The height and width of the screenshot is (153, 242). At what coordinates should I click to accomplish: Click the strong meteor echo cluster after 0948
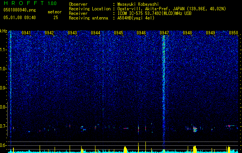click(195, 129)
